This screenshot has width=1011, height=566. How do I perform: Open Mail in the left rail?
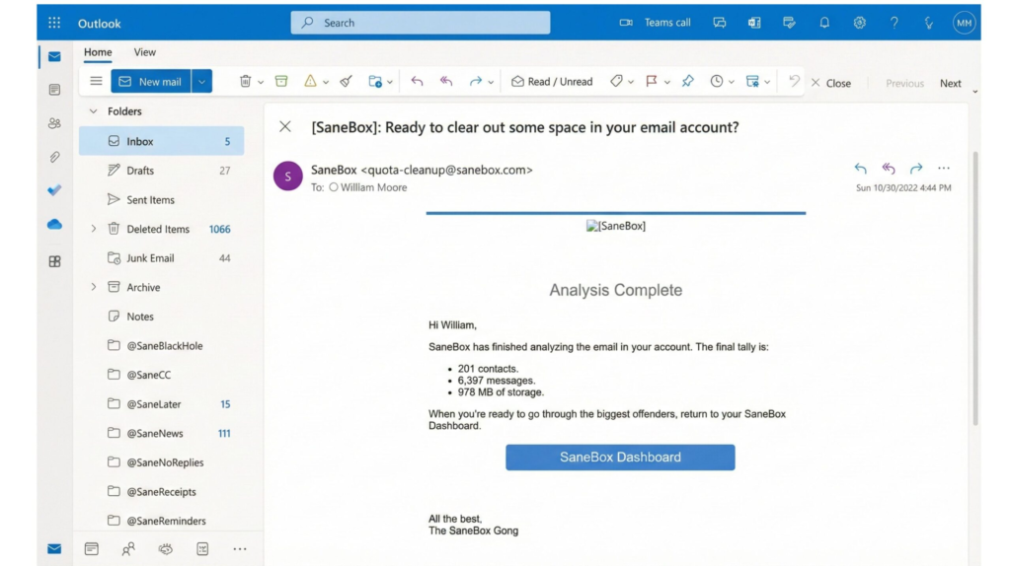[x=55, y=57]
